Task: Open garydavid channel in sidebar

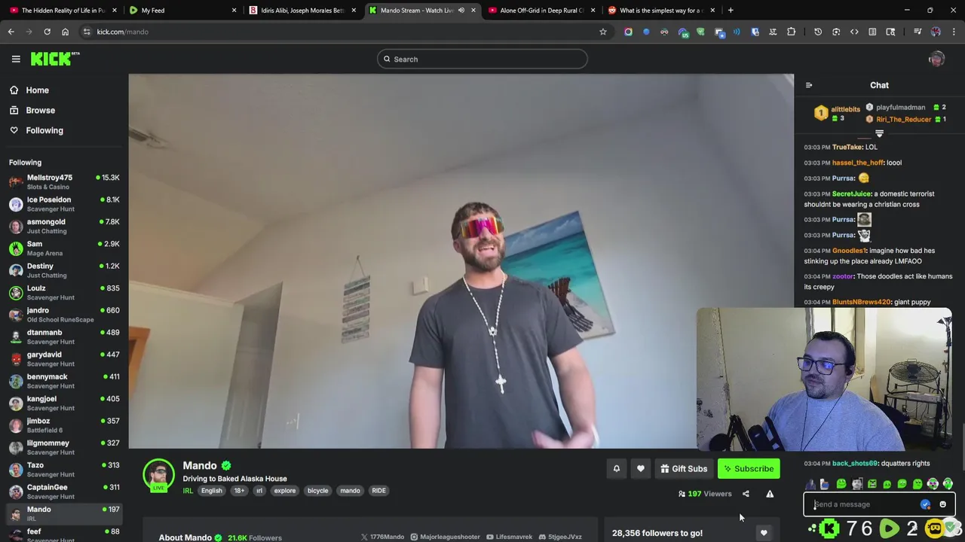Action: [64, 358]
